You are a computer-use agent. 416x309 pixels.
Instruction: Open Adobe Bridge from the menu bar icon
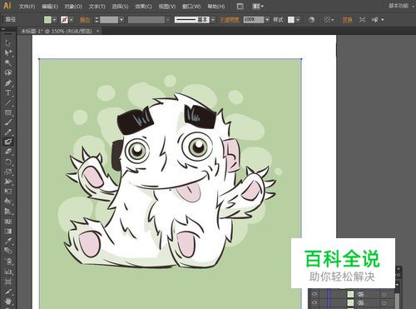(x=240, y=6)
